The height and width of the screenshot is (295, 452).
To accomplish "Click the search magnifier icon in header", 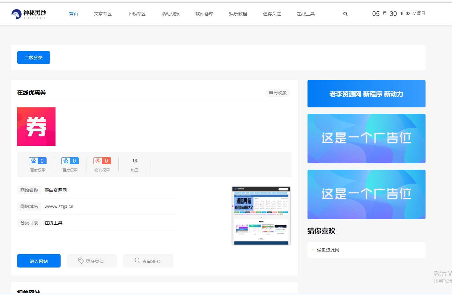I will [x=345, y=14].
